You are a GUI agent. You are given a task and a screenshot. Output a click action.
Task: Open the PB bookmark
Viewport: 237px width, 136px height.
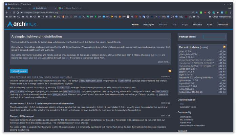(114, 17)
